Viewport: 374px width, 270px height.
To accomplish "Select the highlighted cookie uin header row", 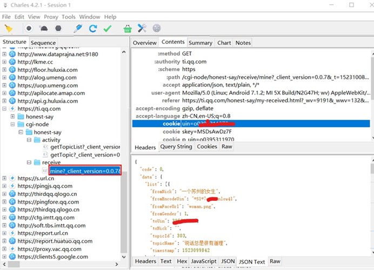I will click(x=251, y=124).
